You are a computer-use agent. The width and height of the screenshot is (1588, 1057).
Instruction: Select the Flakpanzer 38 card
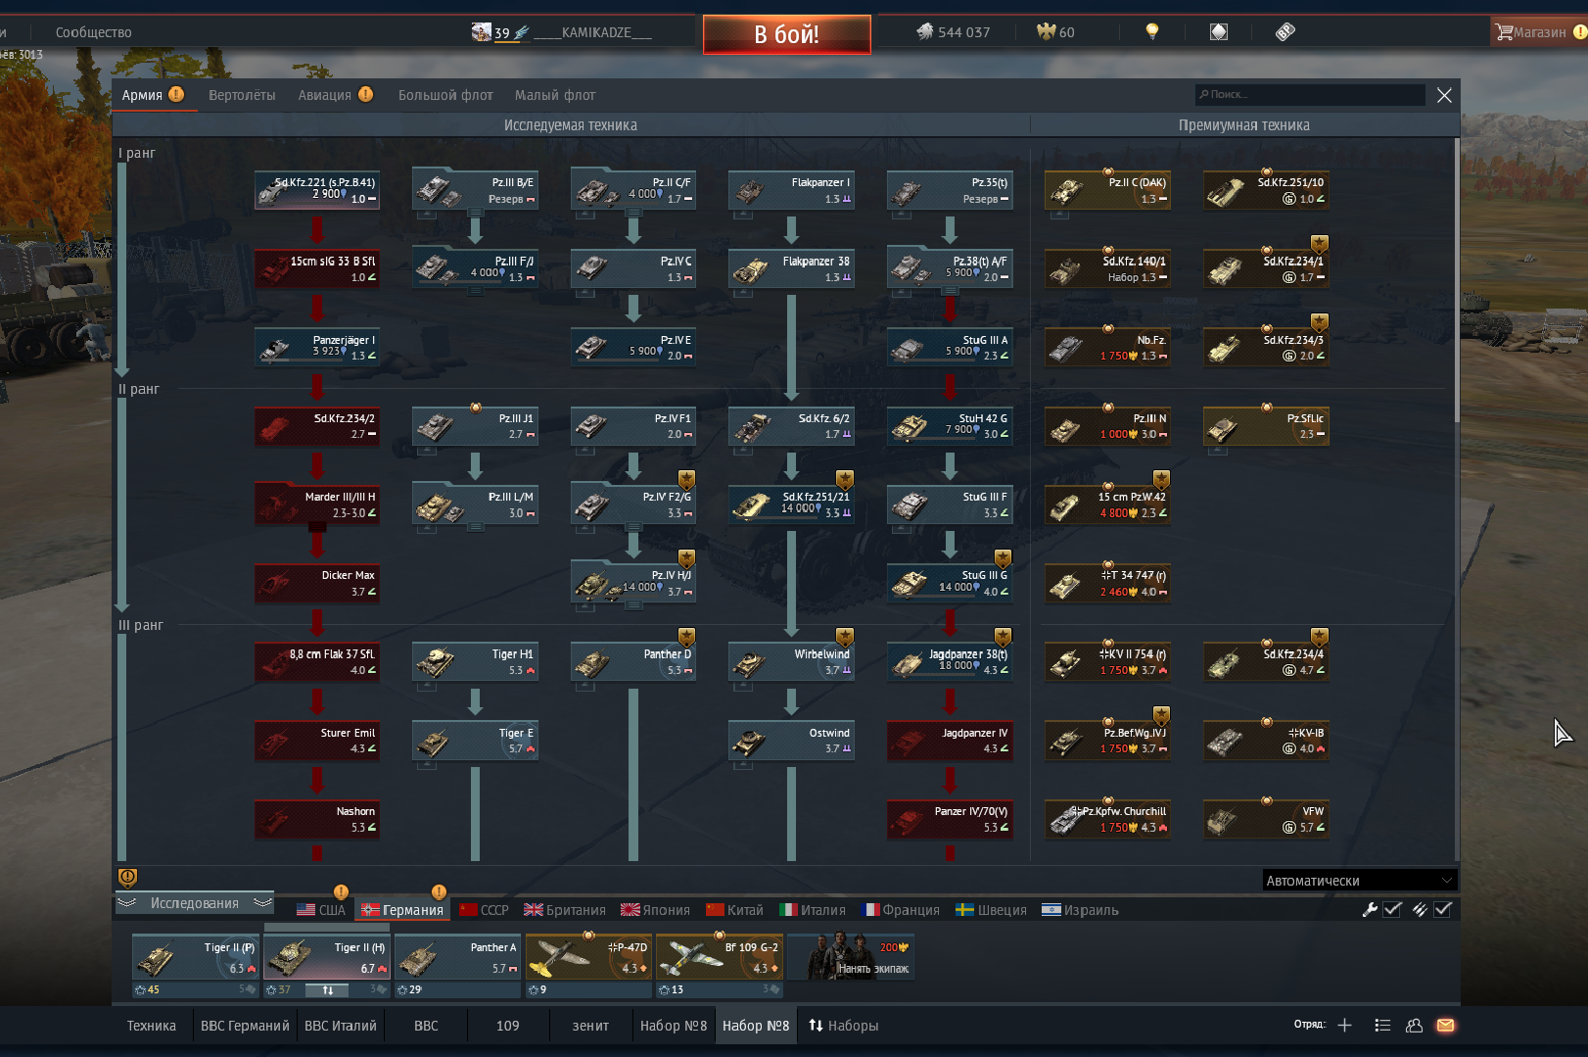coord(791,268)
